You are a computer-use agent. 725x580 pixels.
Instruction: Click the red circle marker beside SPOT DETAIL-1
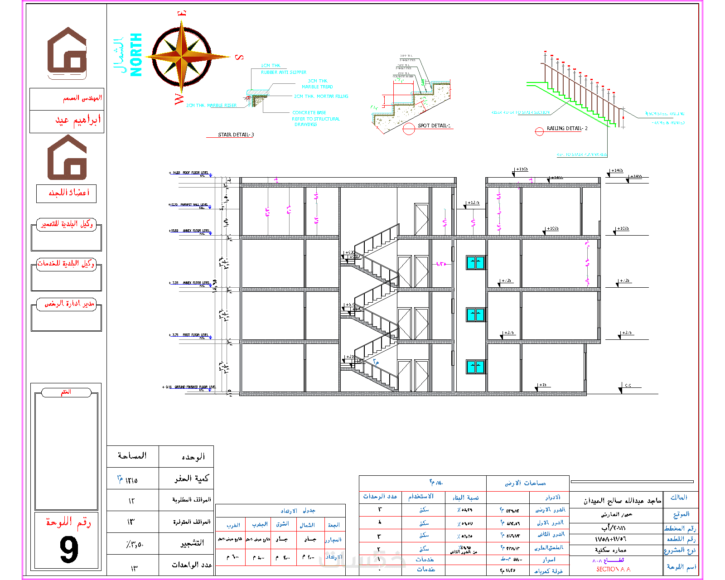tap(409, 129)
